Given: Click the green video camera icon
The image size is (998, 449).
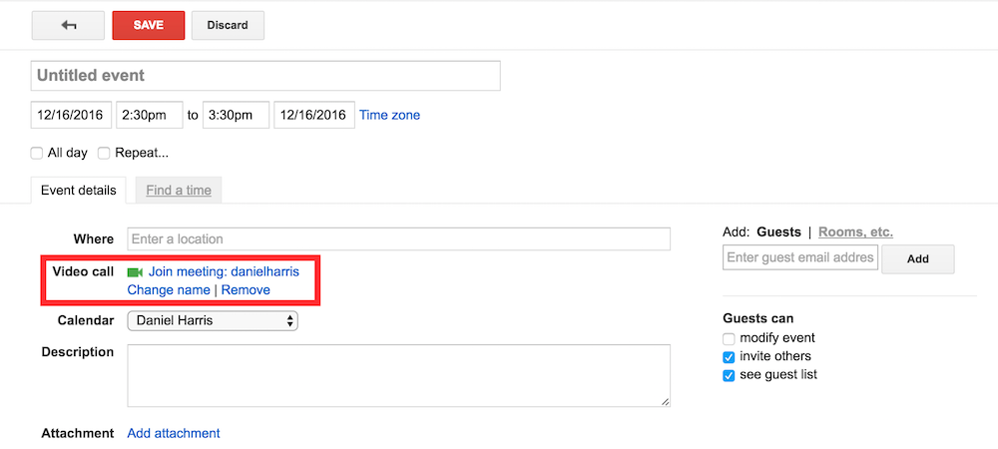Looking at the screenshot, I should tap(135, 271).
